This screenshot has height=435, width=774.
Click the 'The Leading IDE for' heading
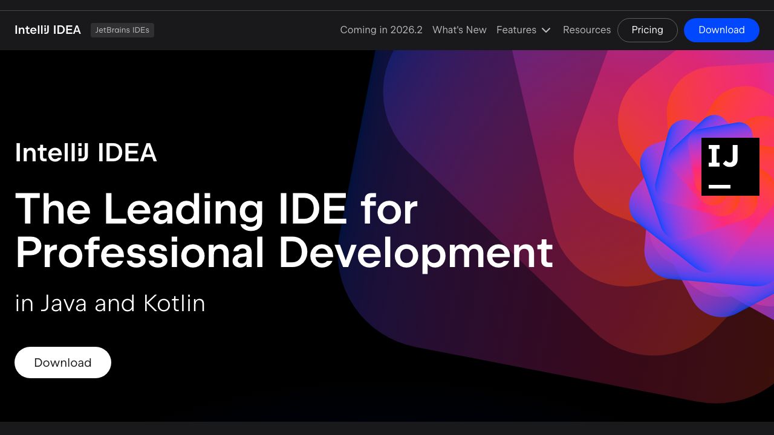[x=216, y=209]
